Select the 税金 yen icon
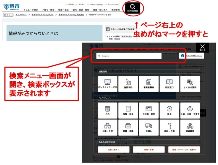This screenshot has height=165, width=218. click(169, 110)
